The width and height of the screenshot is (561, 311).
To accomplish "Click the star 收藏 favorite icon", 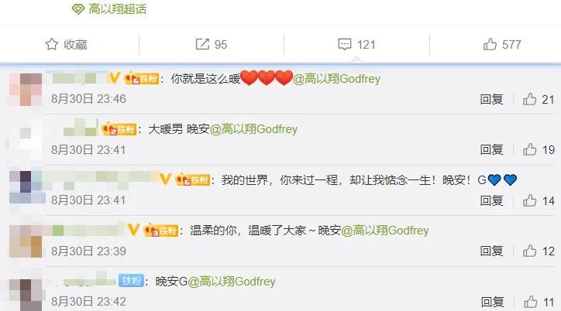I will click(51, 44).
